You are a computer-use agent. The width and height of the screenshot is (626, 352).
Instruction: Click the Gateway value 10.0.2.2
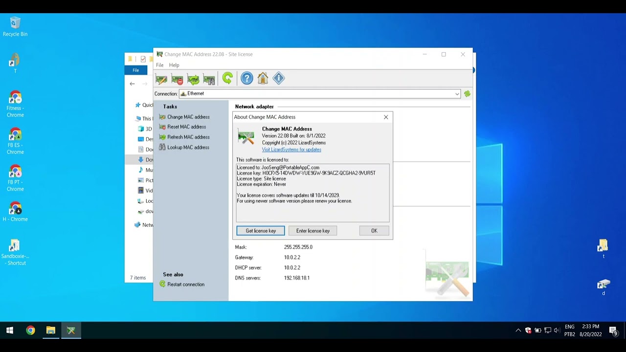(292, 257)
